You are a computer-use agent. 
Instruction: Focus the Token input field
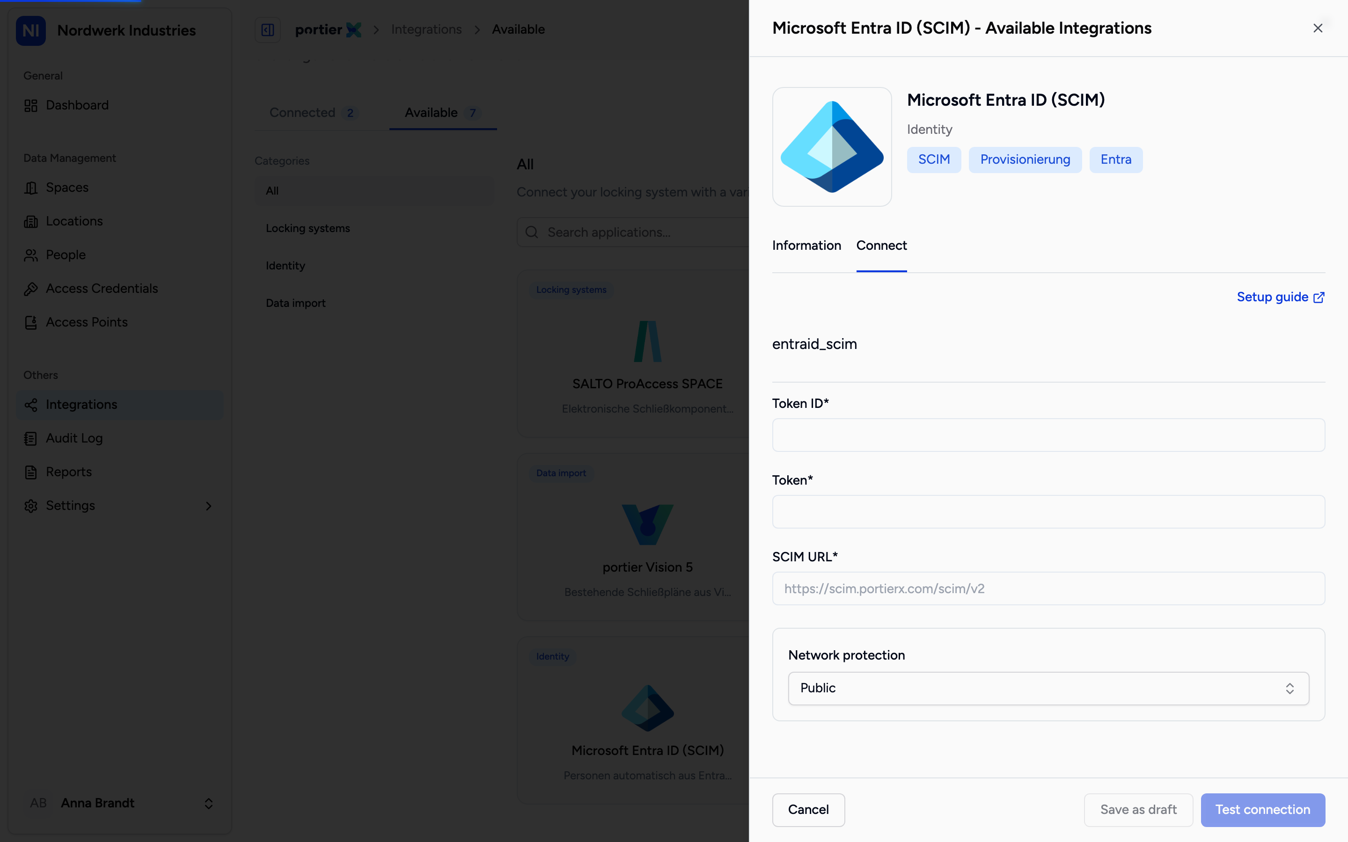pyautogui.click(x=1048, y=512)
